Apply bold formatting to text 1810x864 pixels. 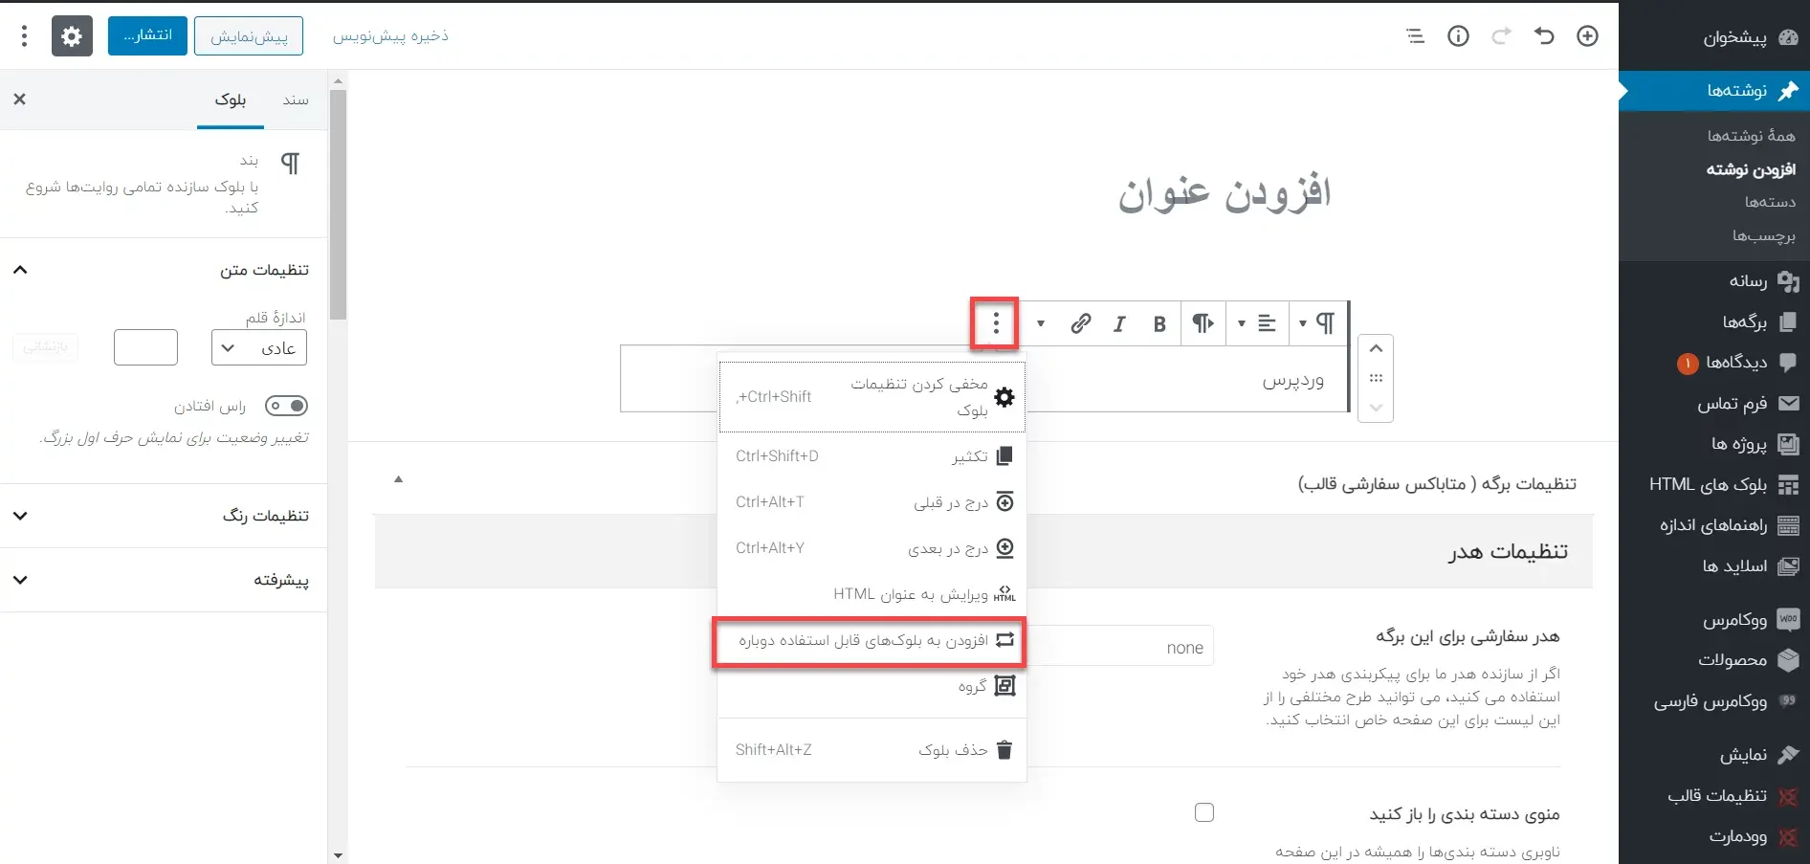click(x=1159, y=323)
